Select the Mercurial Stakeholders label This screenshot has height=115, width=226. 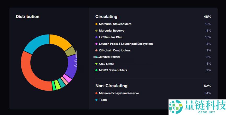(115, 24)
